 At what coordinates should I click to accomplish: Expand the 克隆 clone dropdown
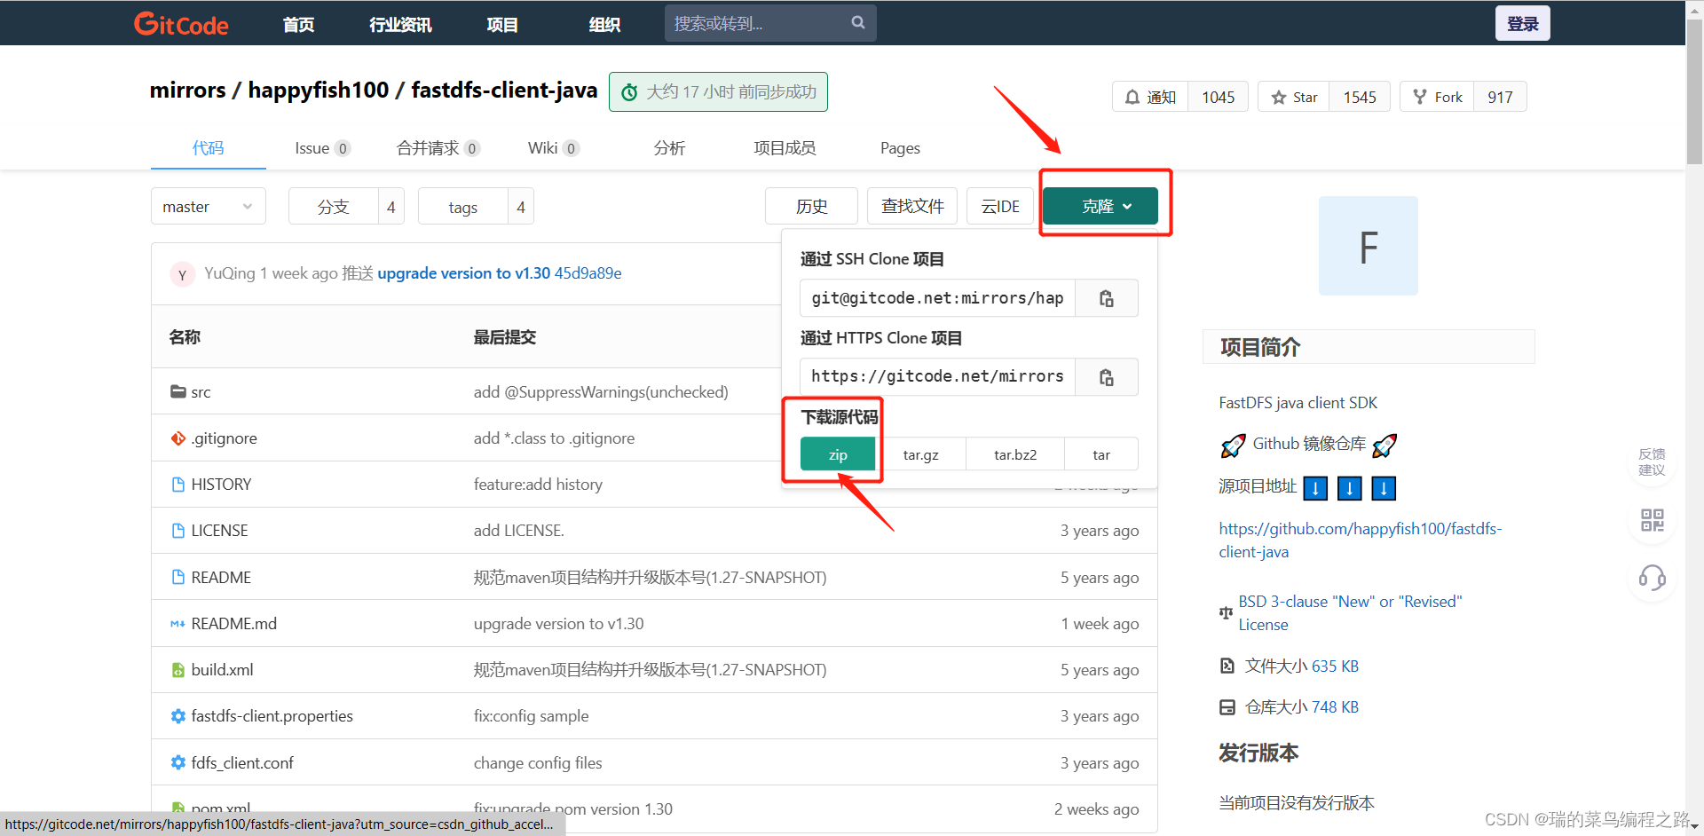pyautogui.click(x=1100, y=206)
